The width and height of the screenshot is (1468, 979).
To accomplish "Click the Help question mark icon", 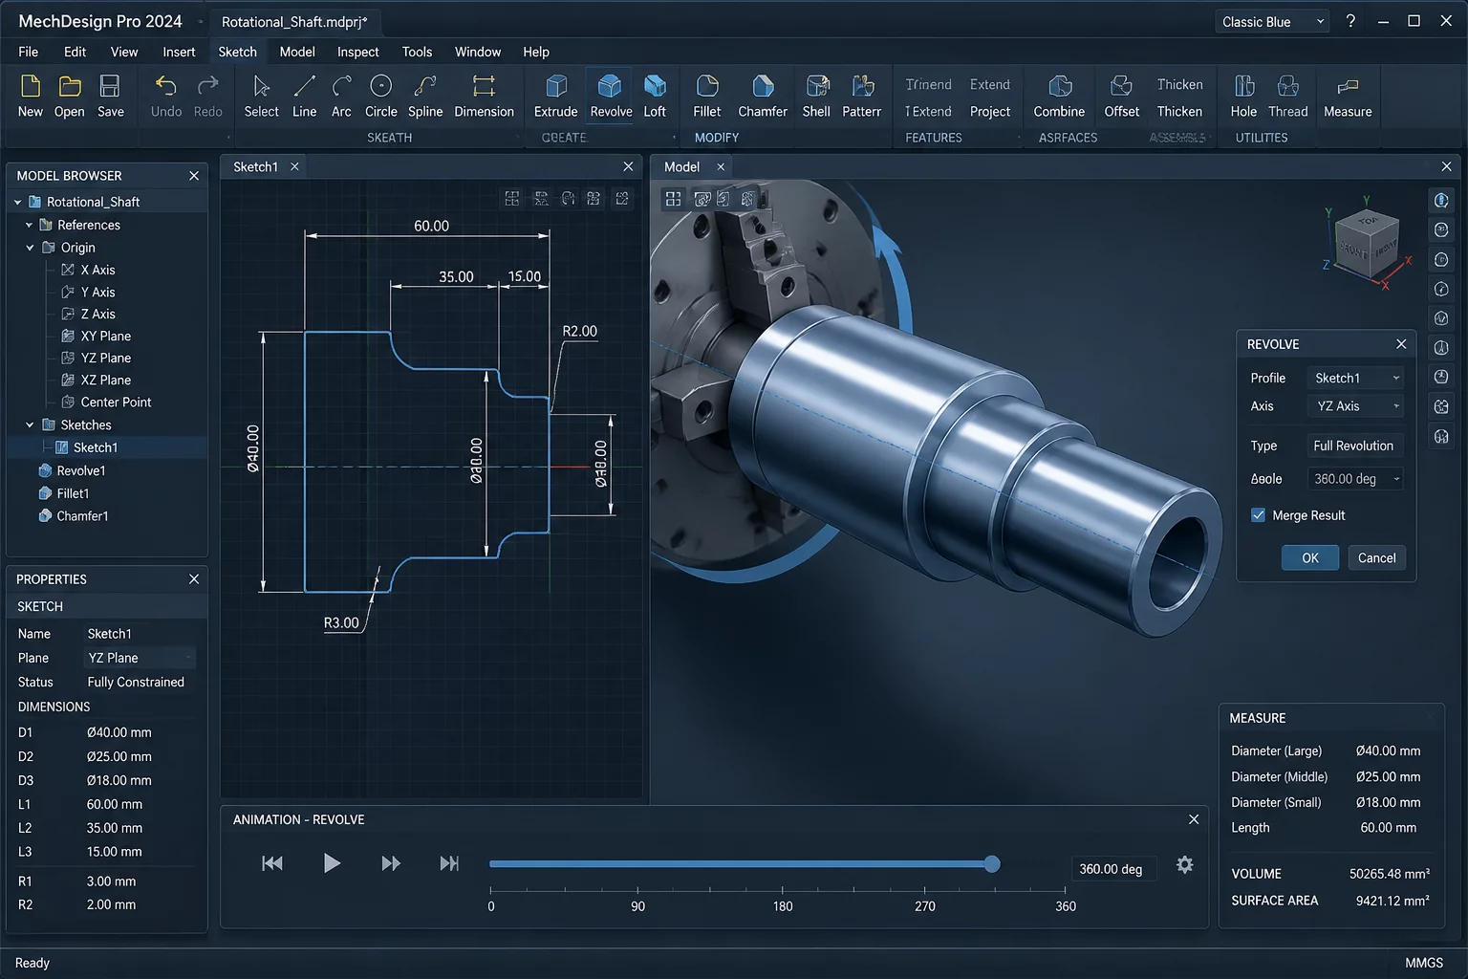I will [x=1350, y=21].
